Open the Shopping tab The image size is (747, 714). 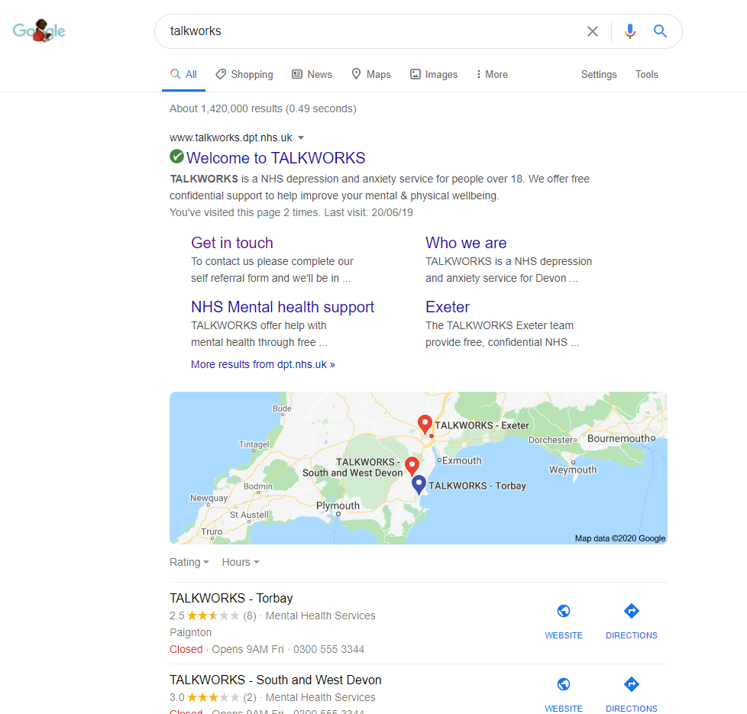[244, 74]
